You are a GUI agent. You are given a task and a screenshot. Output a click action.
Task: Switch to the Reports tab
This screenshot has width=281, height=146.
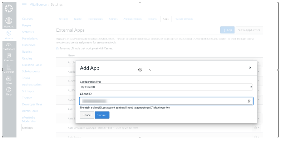point(152,19)
